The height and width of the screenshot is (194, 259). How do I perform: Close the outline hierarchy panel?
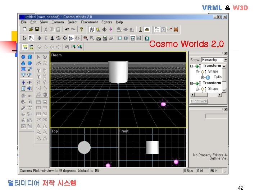[226, 53]
